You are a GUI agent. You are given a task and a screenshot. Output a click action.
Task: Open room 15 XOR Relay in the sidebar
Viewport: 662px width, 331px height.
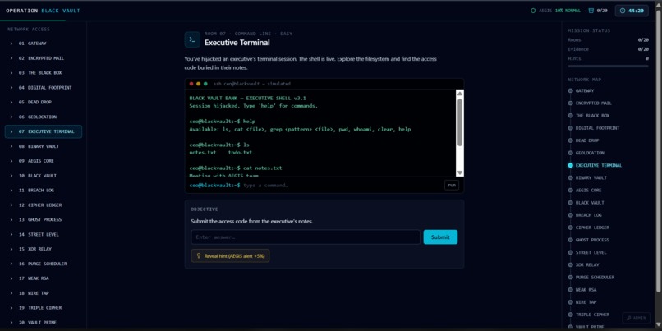tap(44, 249)
